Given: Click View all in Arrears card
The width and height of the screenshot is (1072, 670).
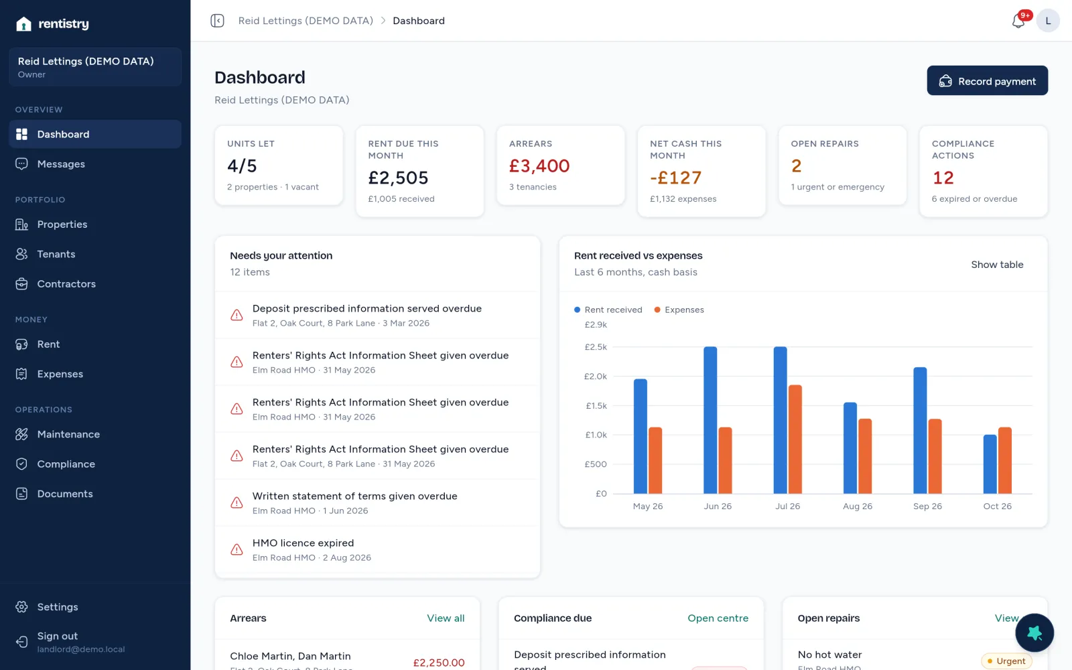Looking at the screenshot, I should click(446, 618).
